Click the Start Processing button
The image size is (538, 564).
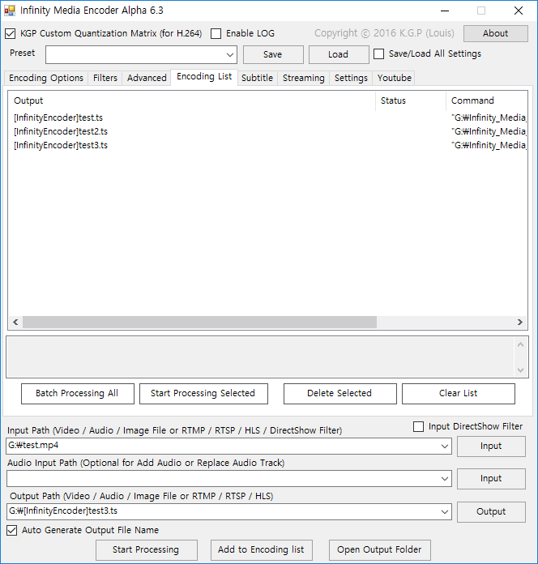pyautogui.click(x=146, y=550)
